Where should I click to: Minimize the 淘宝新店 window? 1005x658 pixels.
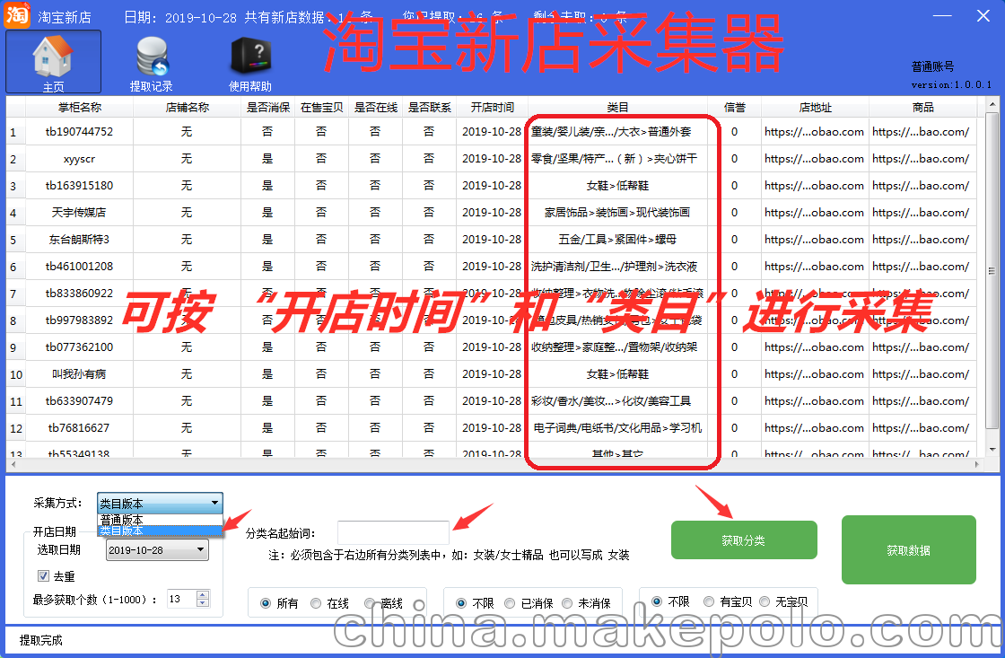pyautogui.click(x=941, y=15)
